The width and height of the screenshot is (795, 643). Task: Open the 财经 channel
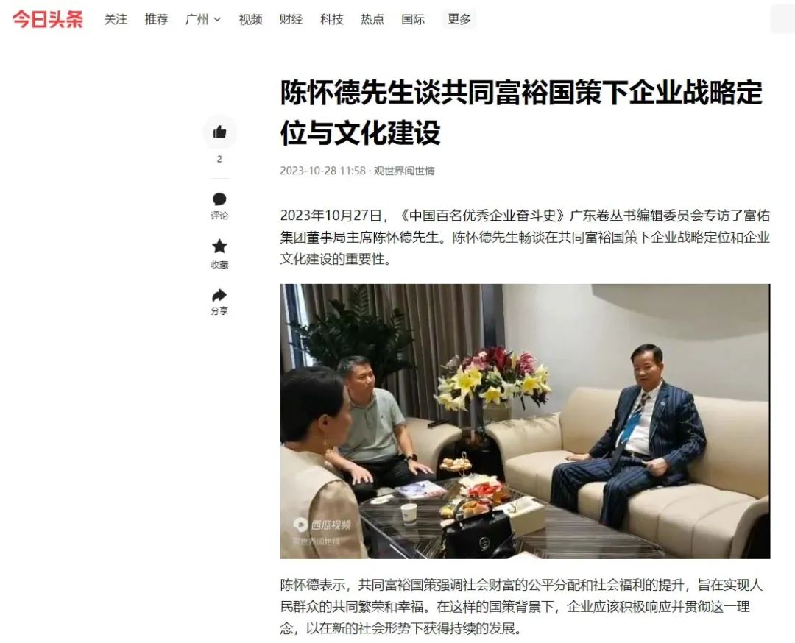tap(291, 20)
